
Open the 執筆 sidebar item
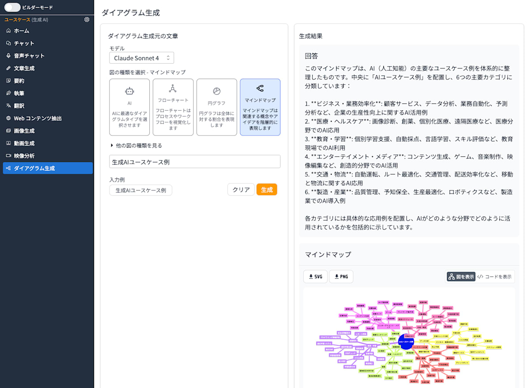click(48, 93)
